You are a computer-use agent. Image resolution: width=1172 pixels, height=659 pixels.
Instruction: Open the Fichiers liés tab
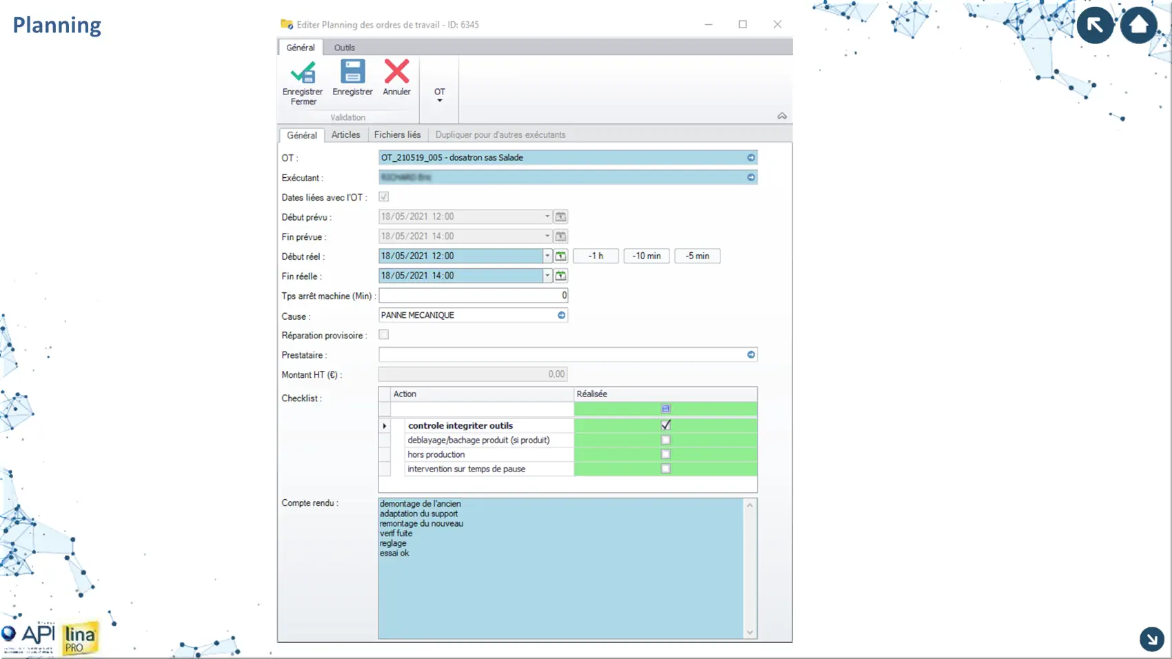pyautogui.click(x=397, y=135)
